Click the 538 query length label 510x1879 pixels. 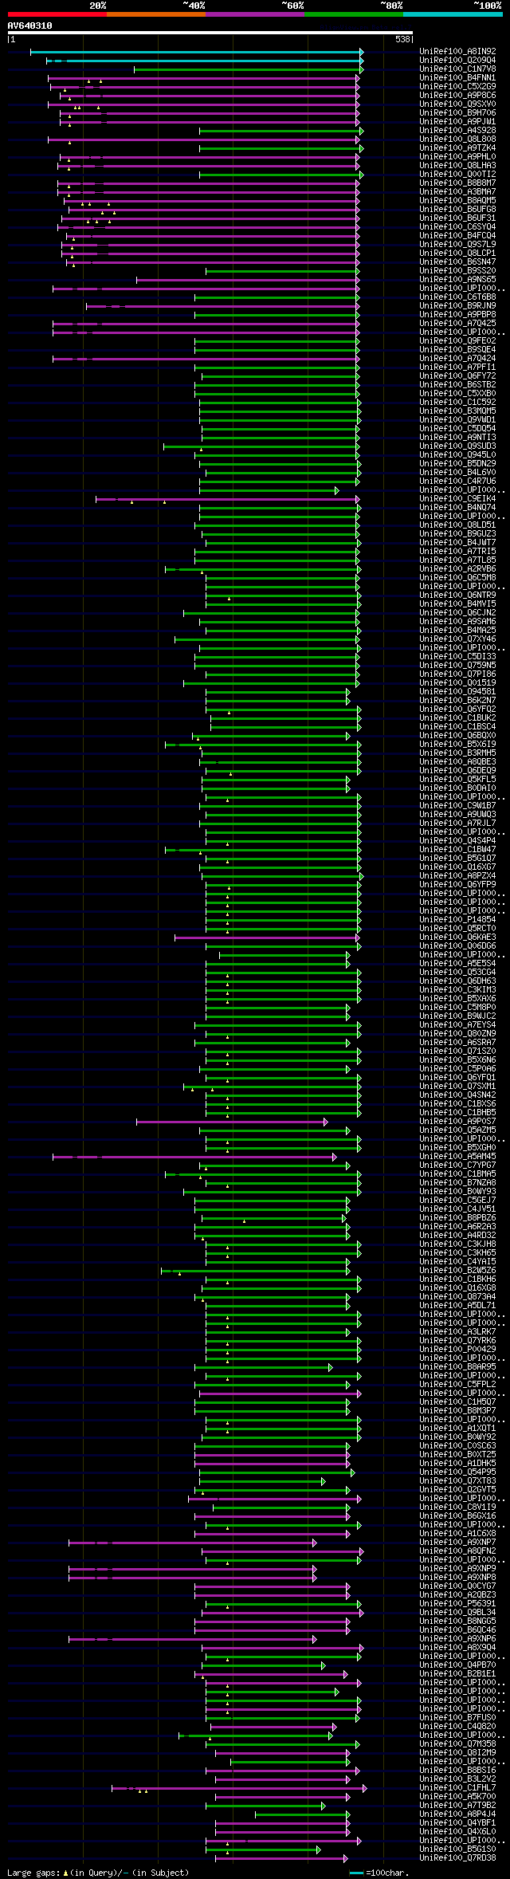point(402,39)
